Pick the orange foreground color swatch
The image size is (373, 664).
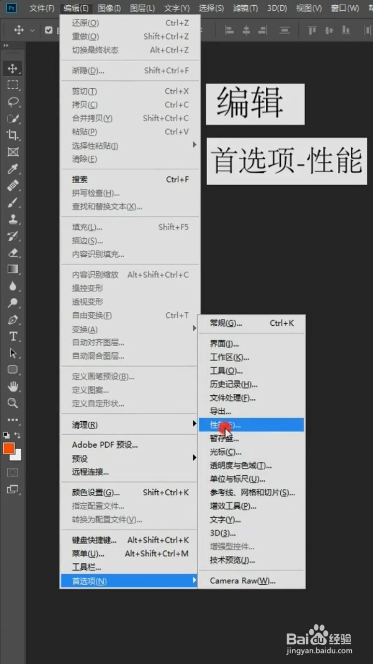[x=9, y=449]
